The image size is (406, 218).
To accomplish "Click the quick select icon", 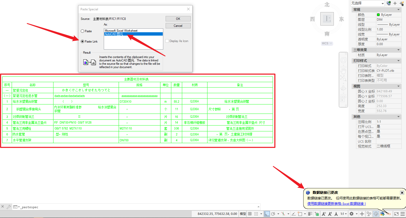I will 402,3.
